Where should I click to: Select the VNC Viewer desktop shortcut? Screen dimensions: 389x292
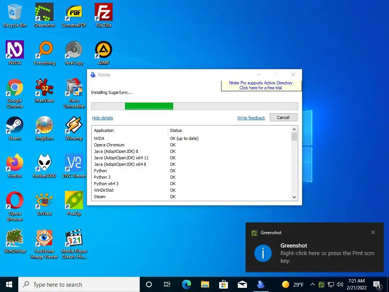[74, 166]
